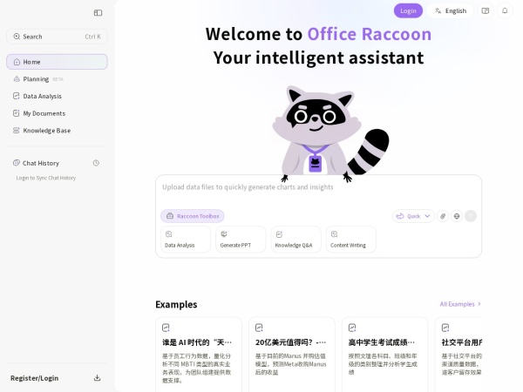Open the Content Writing shortcut card
Viewport: 523px width, 392px height.
(x=351, y=240)
